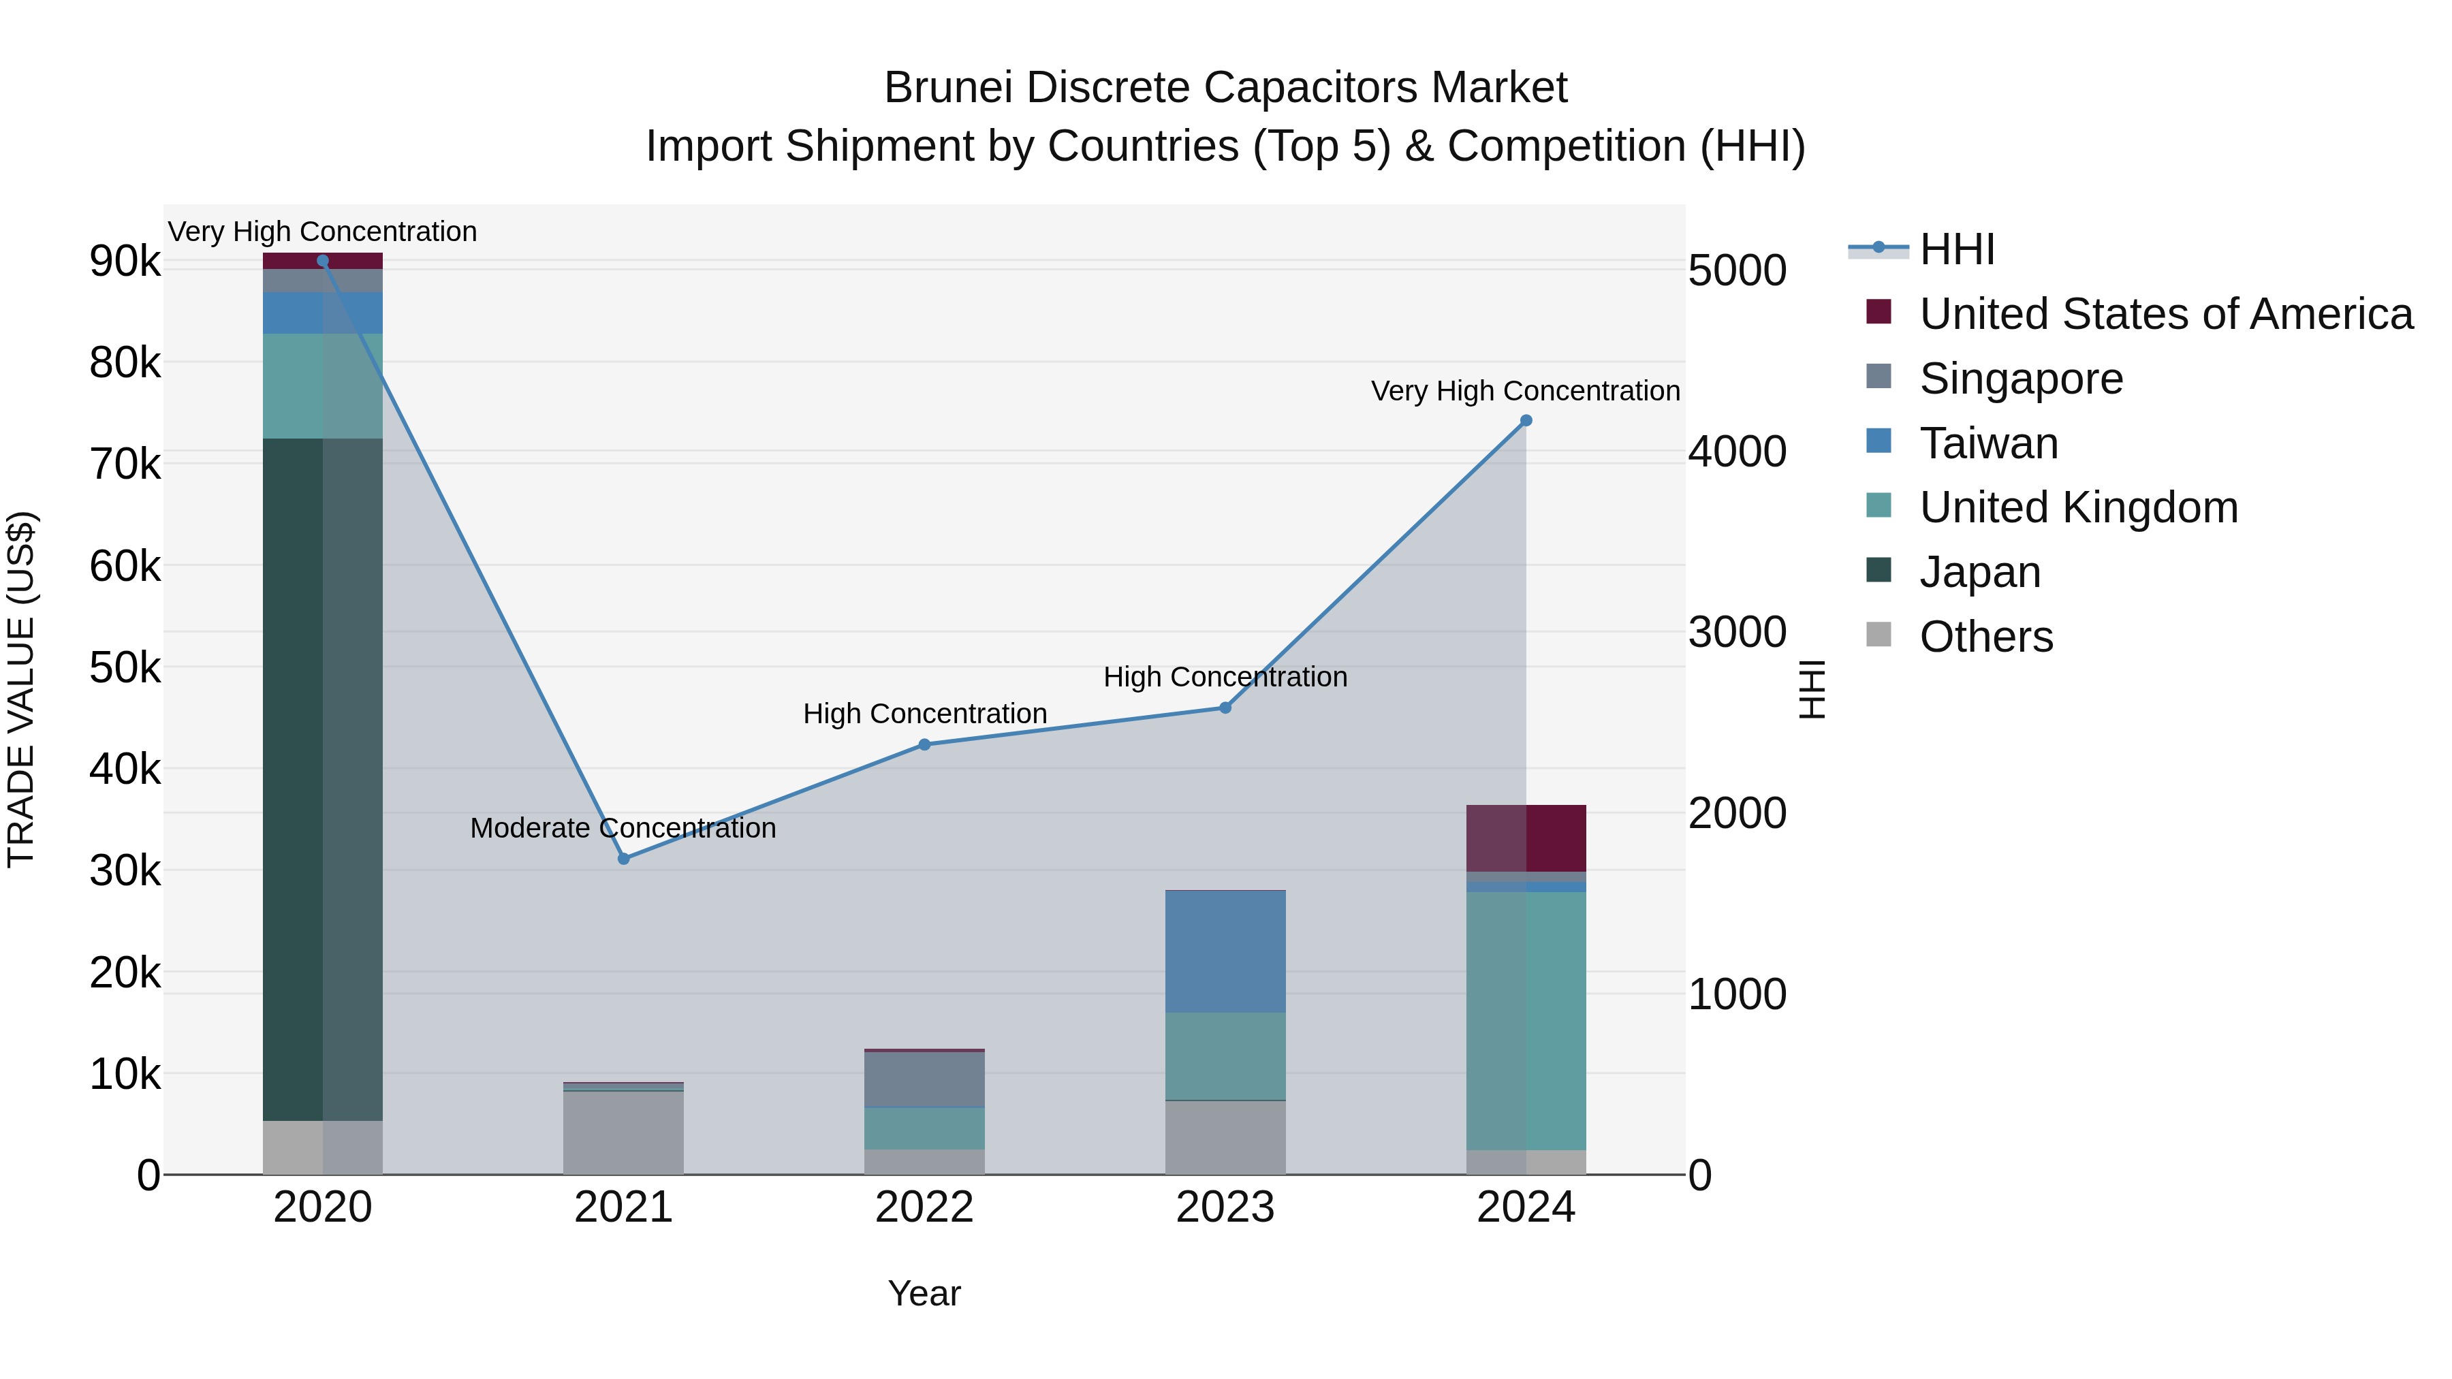Select the 2022 HHI data point
Image resolution: width=2452 pixels, height=1379 pixels.
[x=924, y=745]
